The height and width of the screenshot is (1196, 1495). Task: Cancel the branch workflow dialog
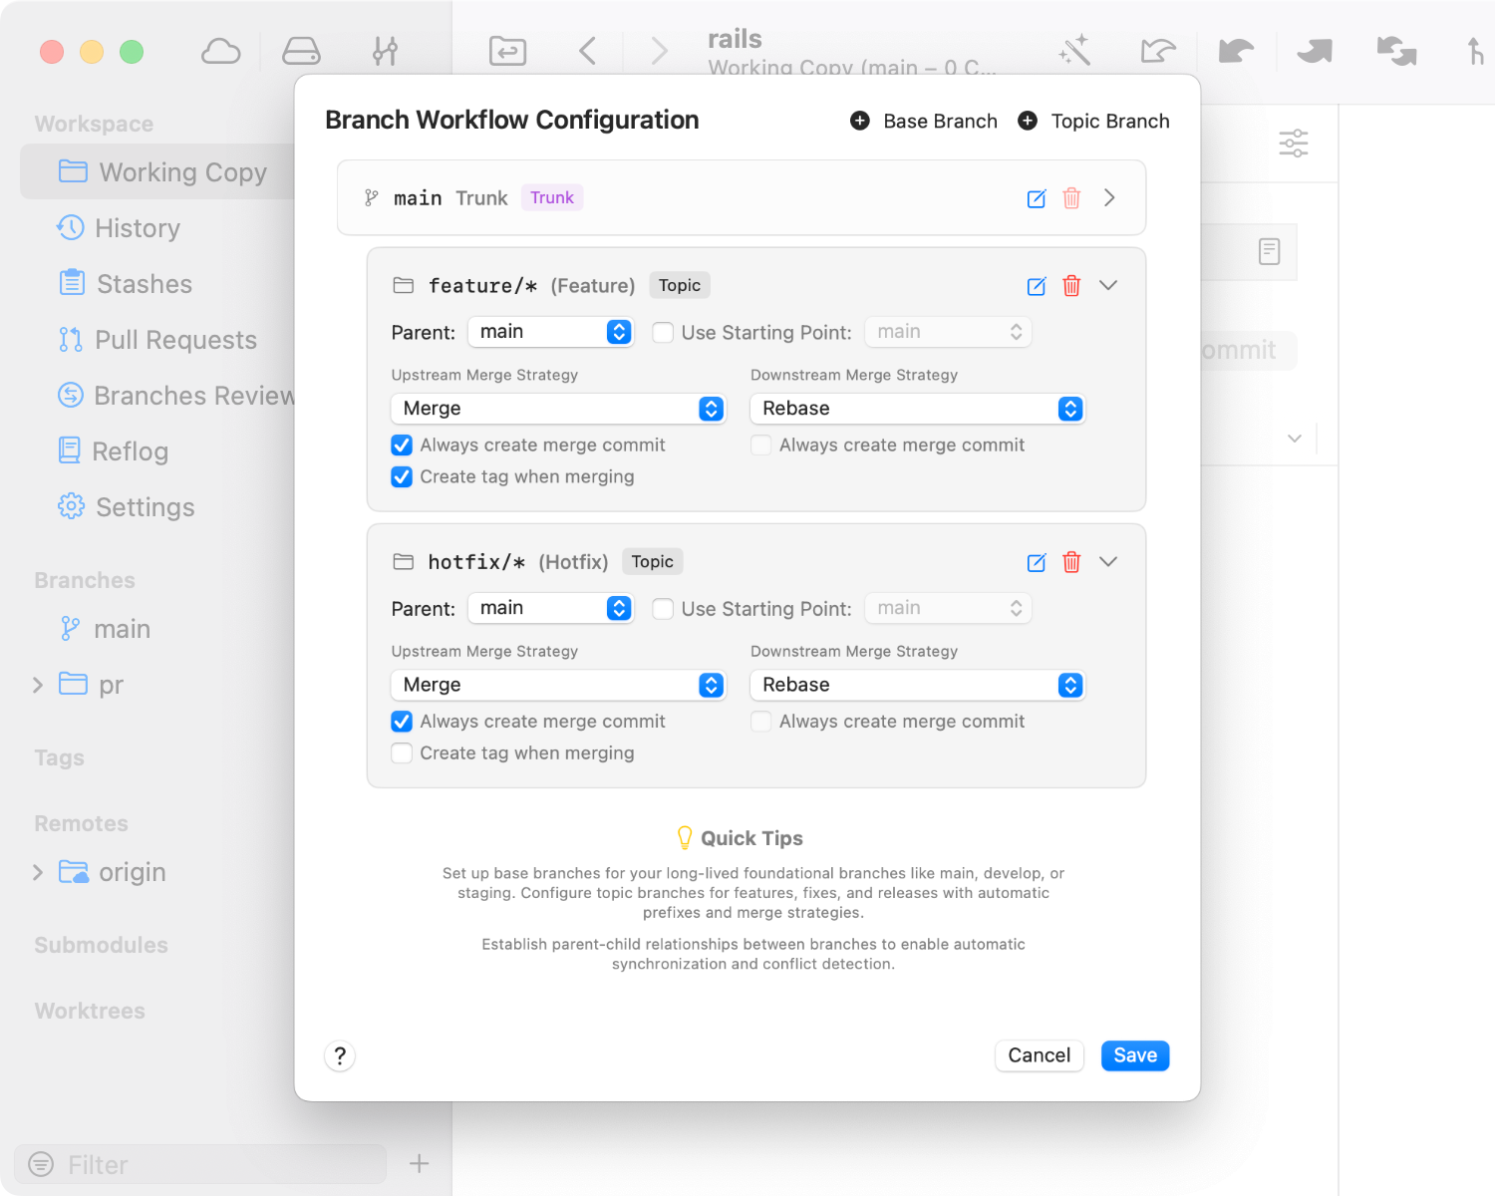coord(1040,1055)
